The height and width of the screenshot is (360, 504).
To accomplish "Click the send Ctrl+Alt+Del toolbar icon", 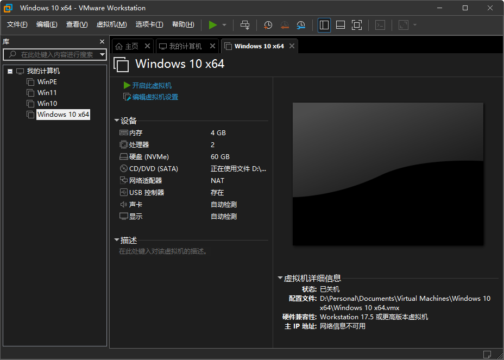I will [245, 25].
